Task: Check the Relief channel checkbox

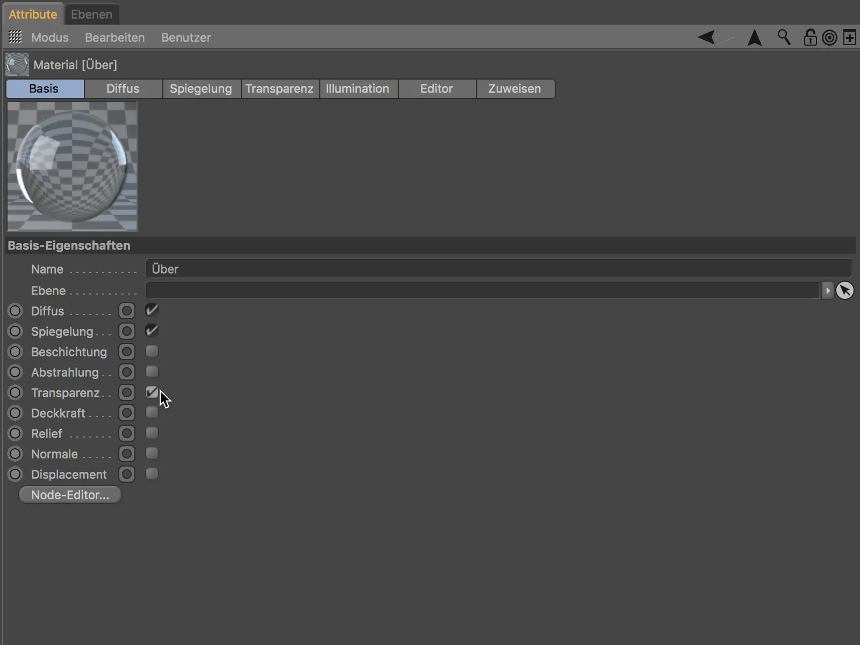Action: [x=152, y=433]
